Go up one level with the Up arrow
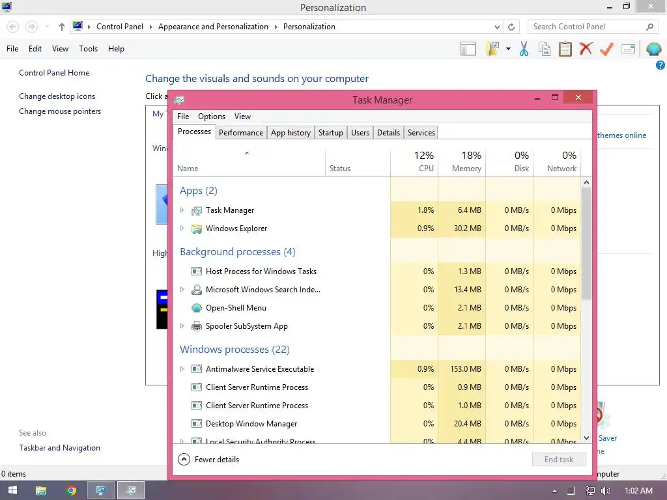This screenshot has width=667, height=500. 62,27
